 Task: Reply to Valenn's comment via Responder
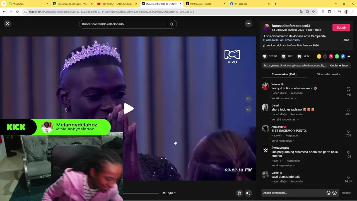pos(297,93)
